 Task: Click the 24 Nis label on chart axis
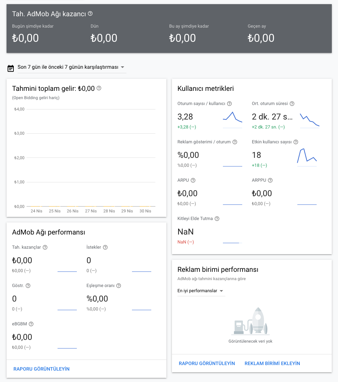[x=37, y=211]
